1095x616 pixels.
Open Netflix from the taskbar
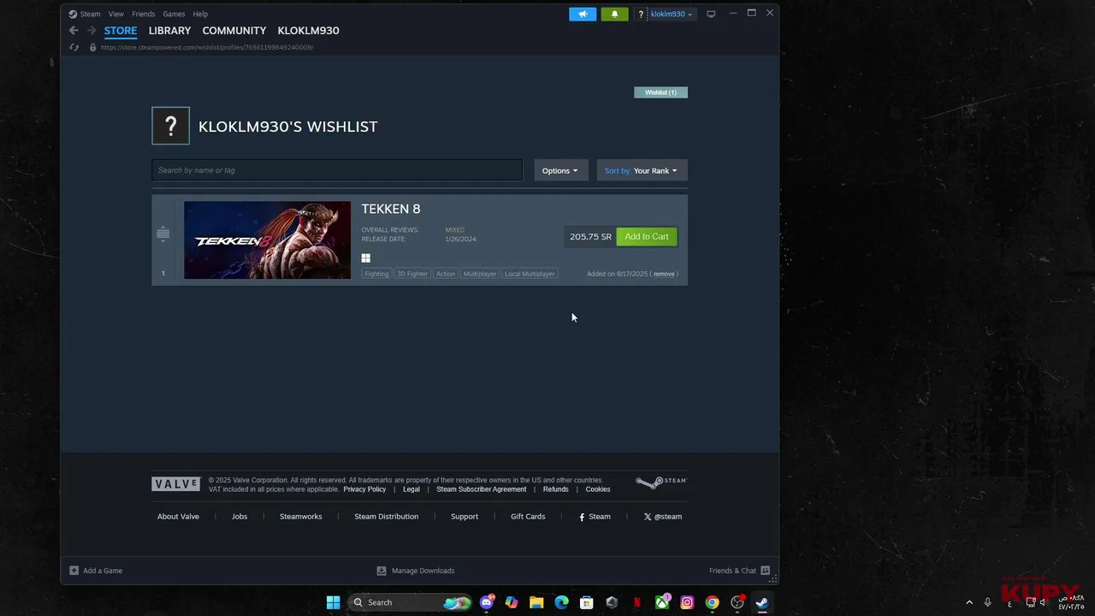tap(636, 602)
